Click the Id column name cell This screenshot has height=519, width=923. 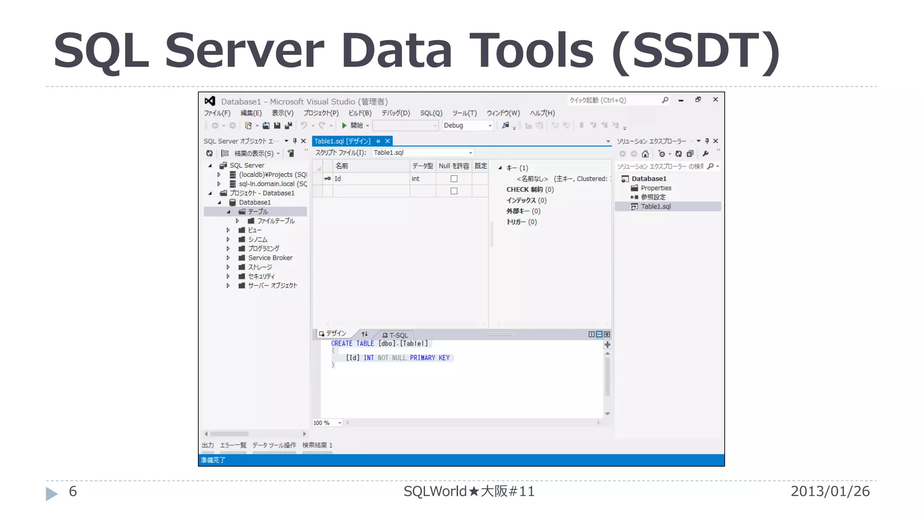pyautogui.click(x=371, y=179)
